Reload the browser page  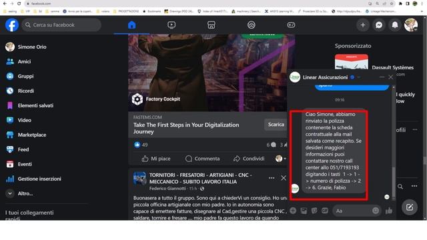19,3
